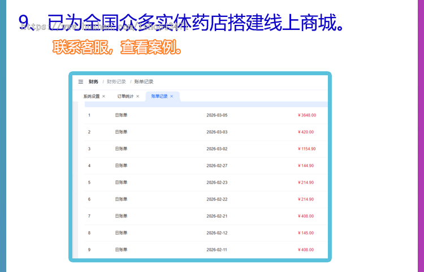Select the date 2026-03-02
The height and width of the screenshot is (272, 424).
[217, 149]
